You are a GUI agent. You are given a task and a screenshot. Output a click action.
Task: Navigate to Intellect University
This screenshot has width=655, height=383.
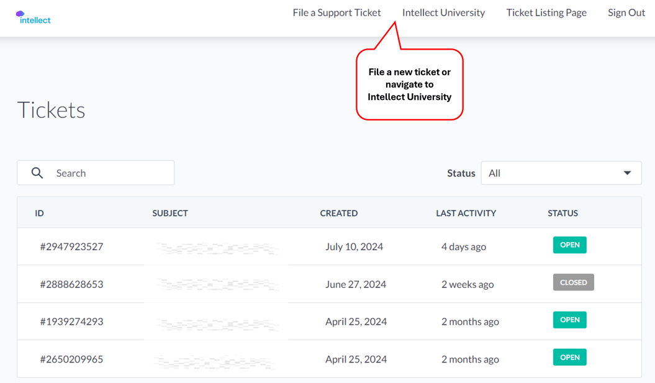(443, 12)
